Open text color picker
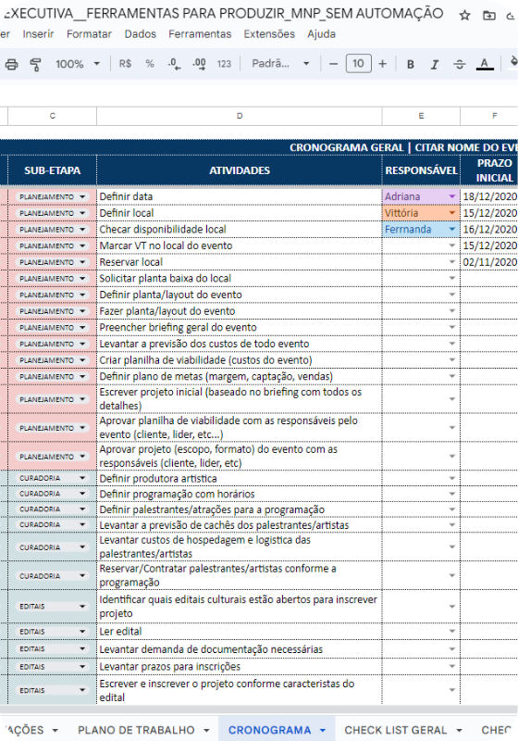Image resolution: width=518 pixels, height=741 pixels. coord(485,64)
